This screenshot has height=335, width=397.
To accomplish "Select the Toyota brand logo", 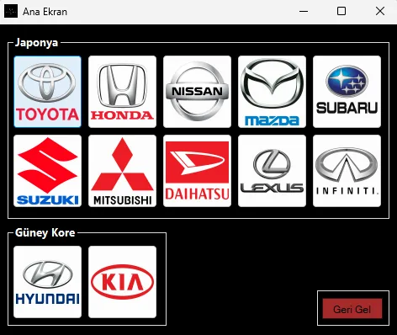I will pos(48,92).
